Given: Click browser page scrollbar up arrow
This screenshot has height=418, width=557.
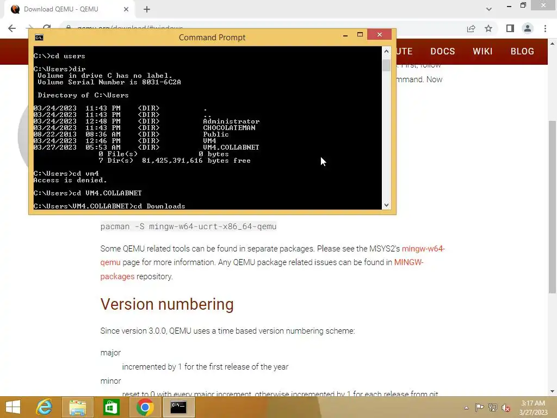Looking at the screenshot, I should pos(552,44).
